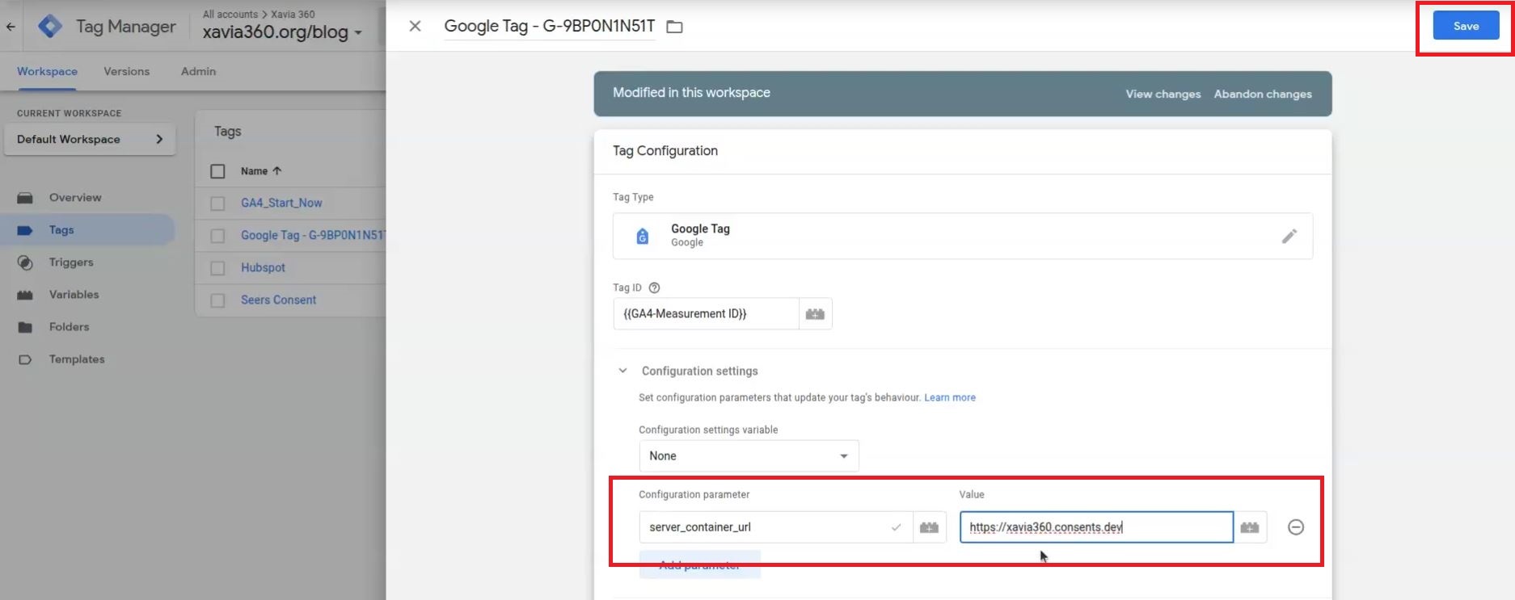Viewport: 1515px width, 600px height.
Task: Open the Hubspot tag
Action: 263,267
